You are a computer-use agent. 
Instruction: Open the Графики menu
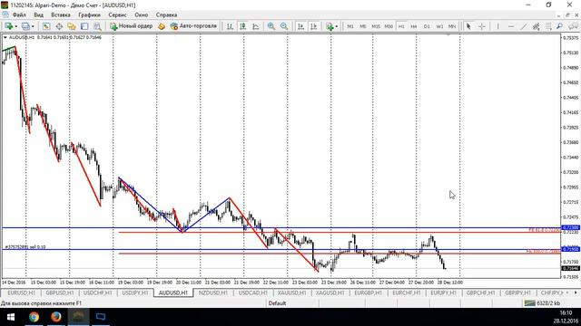pos(89,14)
